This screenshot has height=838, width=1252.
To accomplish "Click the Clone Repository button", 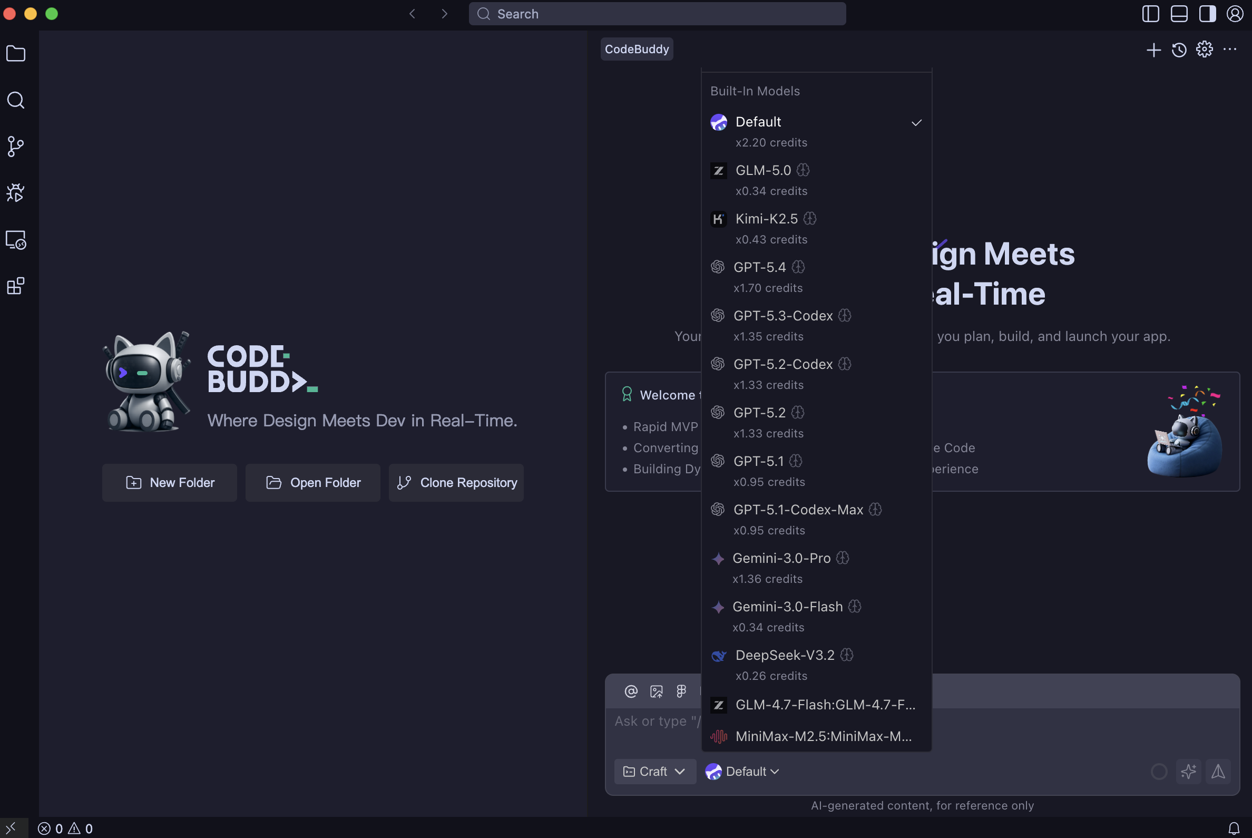I will [x=456, y=483].
